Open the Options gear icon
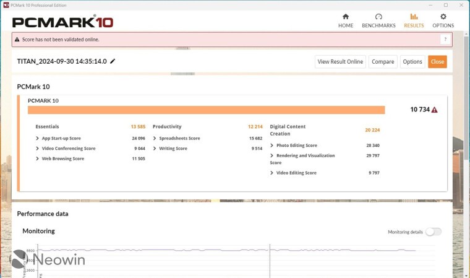Image resolution: width=470 pixels, height=278 pixels. click(x=443, y=17)
